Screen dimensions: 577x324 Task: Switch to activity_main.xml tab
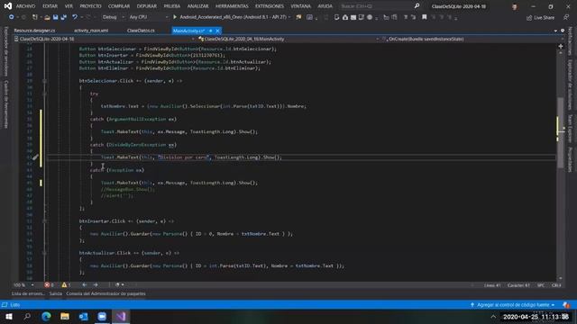[91, 31]
